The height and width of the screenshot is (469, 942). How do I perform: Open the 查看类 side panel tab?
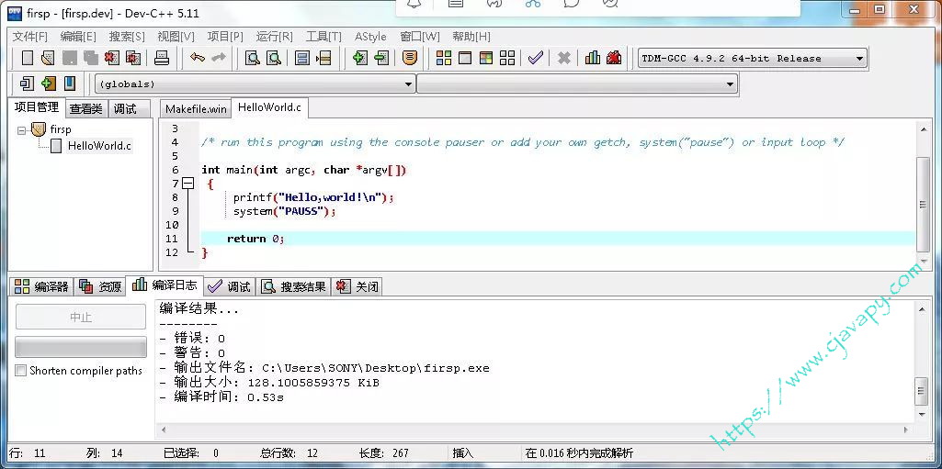point(85,108)
